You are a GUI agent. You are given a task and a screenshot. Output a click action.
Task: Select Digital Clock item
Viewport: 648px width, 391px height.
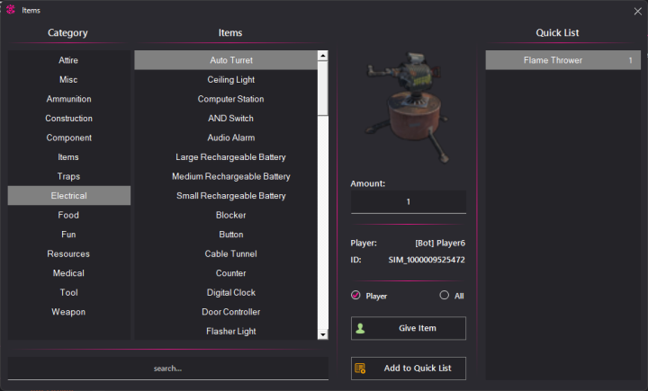(226, 293)
